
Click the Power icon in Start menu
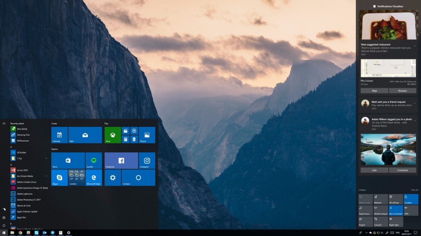(4, 226)
